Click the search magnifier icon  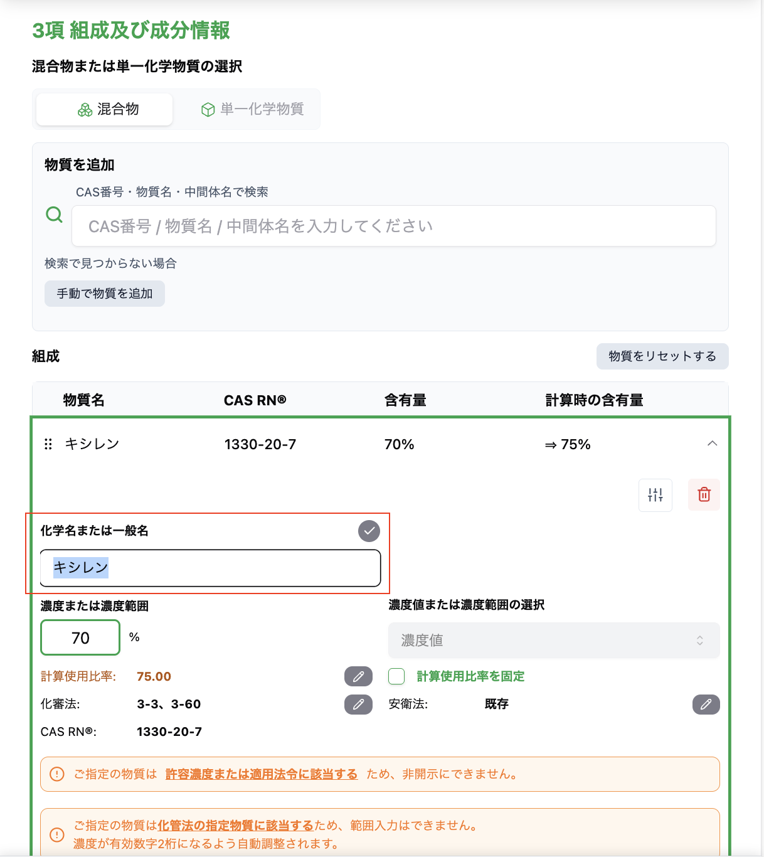[55, 215]
